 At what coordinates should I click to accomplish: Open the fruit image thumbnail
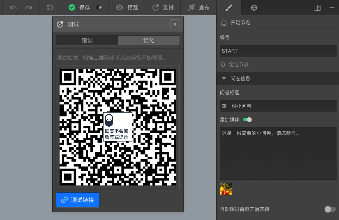[226, 189]
